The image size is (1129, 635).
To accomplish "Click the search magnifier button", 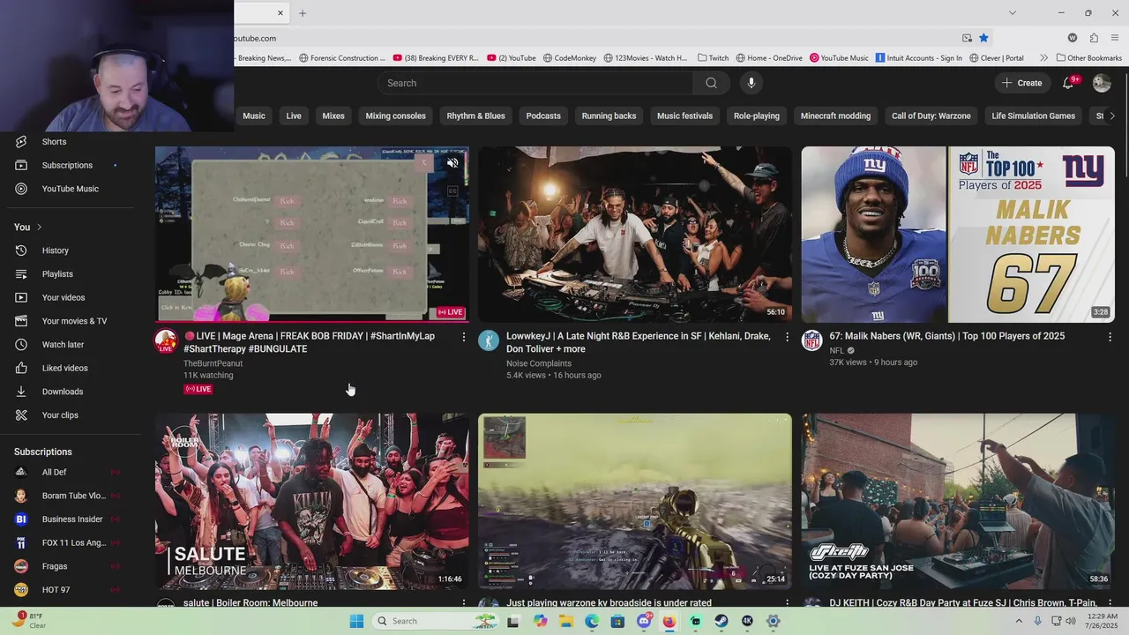I will pos(711,83).
